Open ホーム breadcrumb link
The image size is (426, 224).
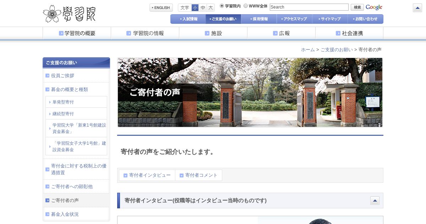(x=308, y=50)
